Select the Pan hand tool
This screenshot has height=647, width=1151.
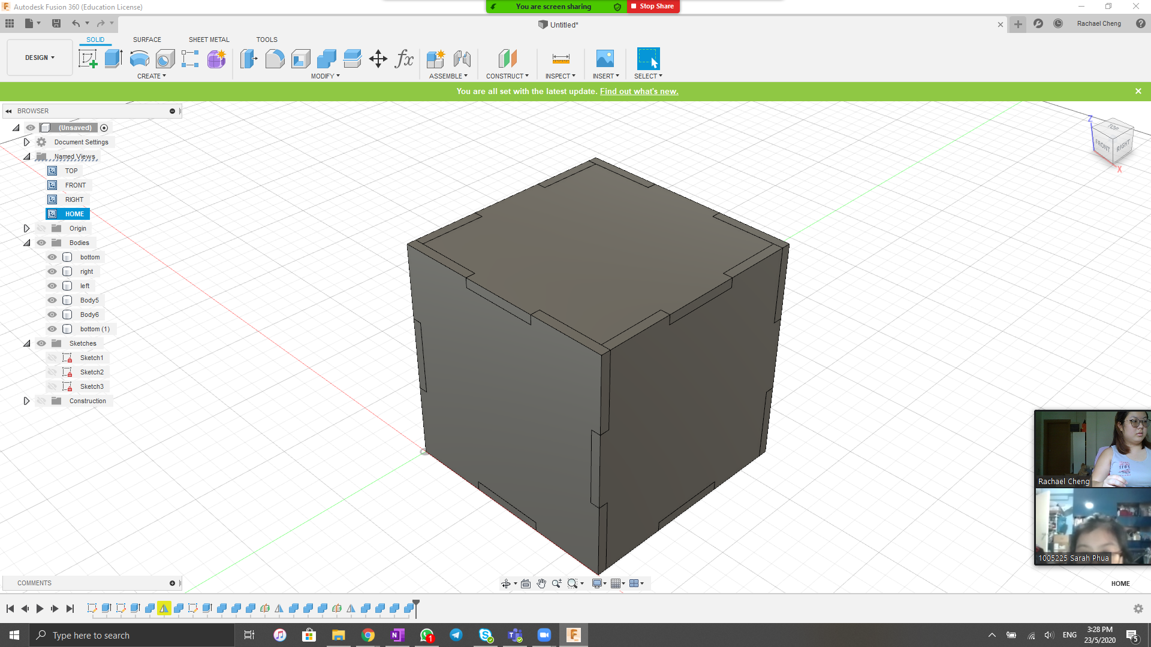541,583
